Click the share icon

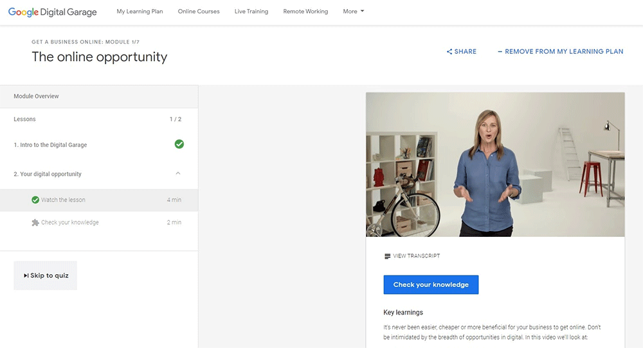449,51
